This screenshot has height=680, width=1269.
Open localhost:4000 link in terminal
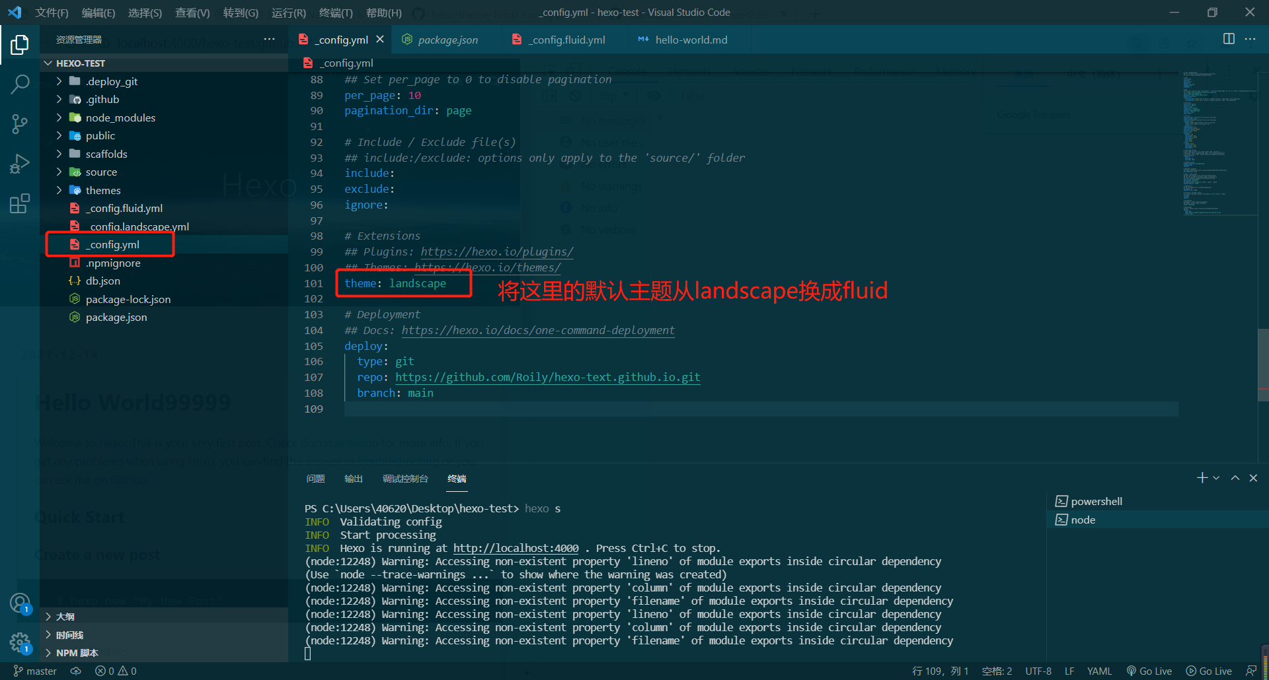tap(516, 548)
